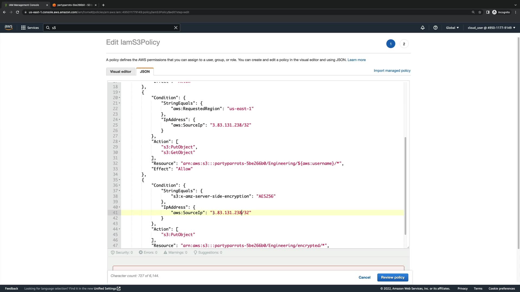Open a new browser tab
The height and width of the screenshot is (292, 520).
(103, 5)
